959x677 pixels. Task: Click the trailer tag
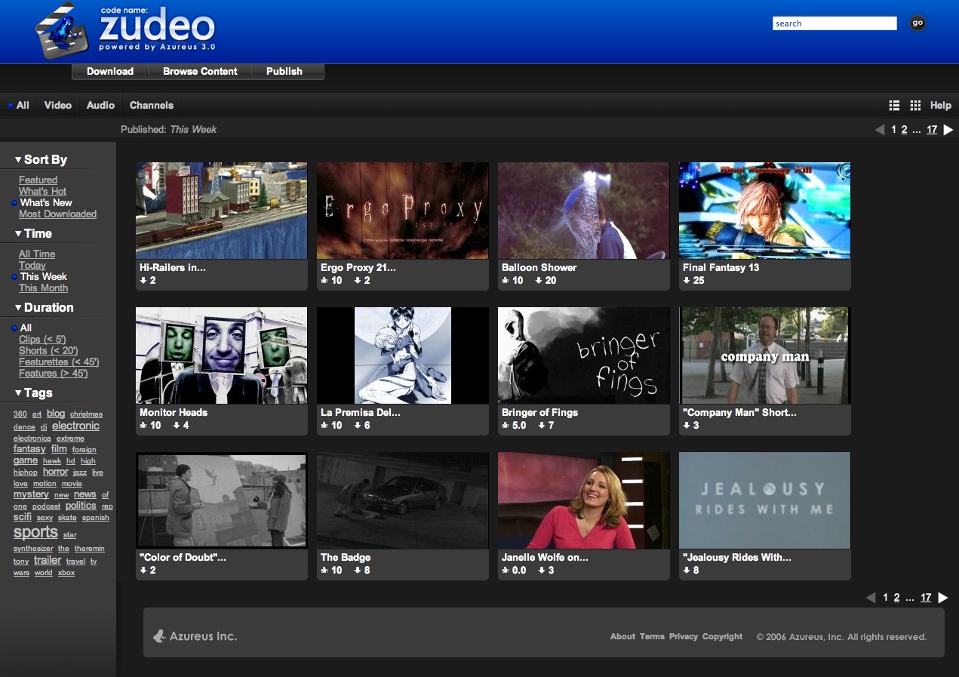click(48, 560)
